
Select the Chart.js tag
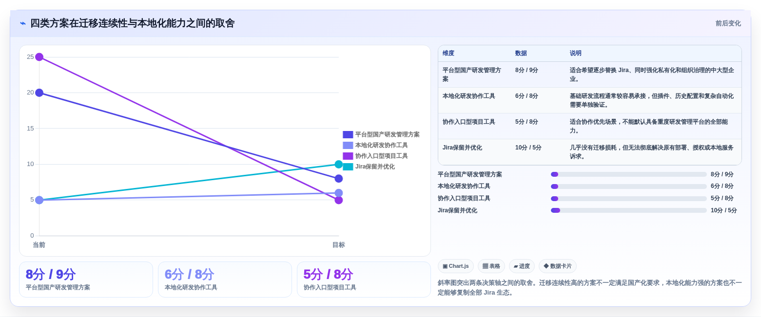(456, 266)
